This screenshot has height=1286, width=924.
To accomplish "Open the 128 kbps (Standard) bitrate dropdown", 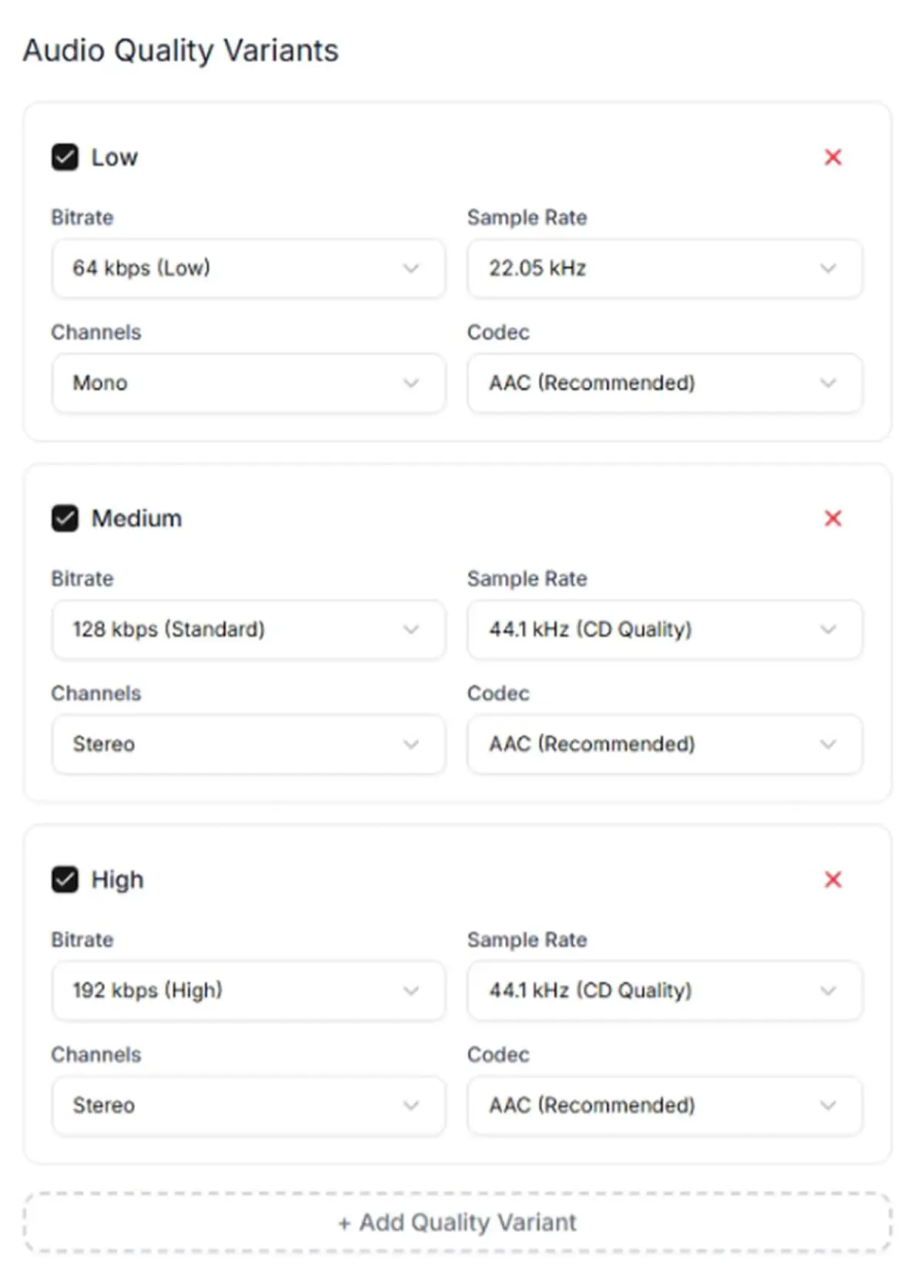I will 248,629.
